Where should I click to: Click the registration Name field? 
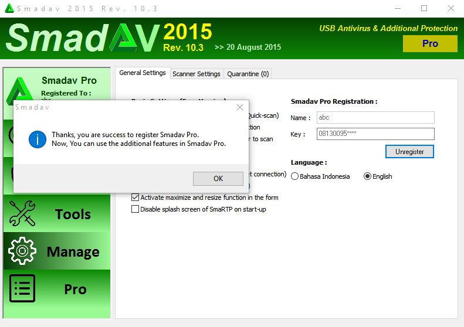375,117
